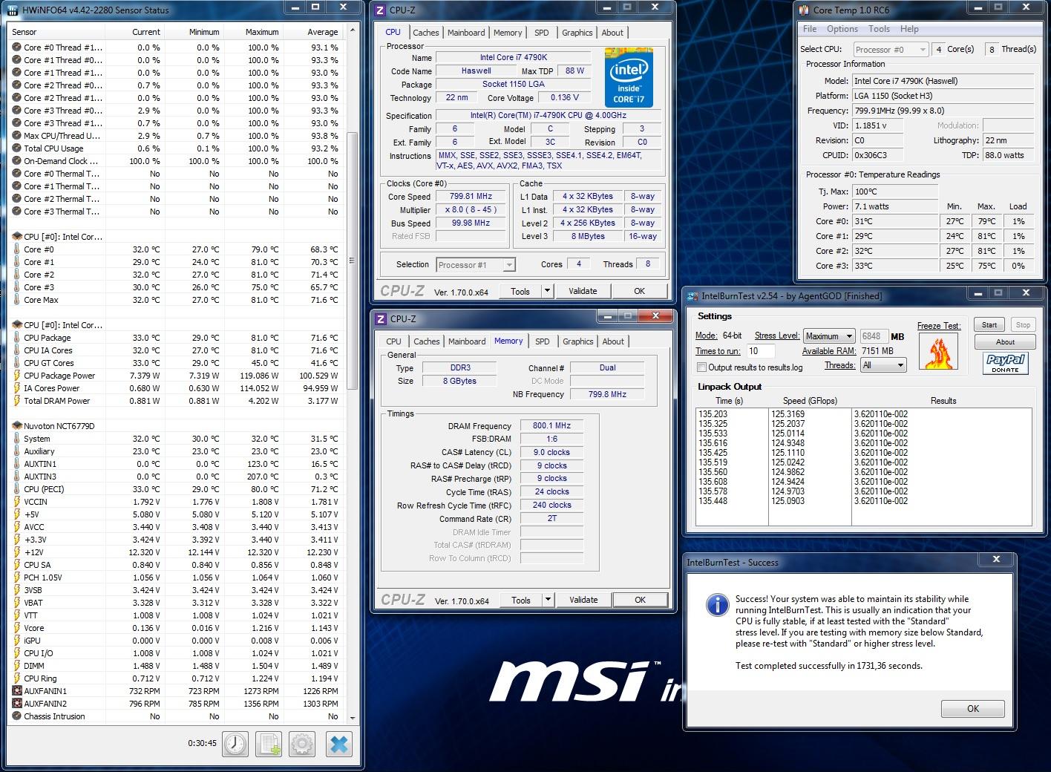The width and height of the screenshot is (1051, 772).
Task: Click the fan icon beside AUXFANIN1
Action: tap(16, 691)
